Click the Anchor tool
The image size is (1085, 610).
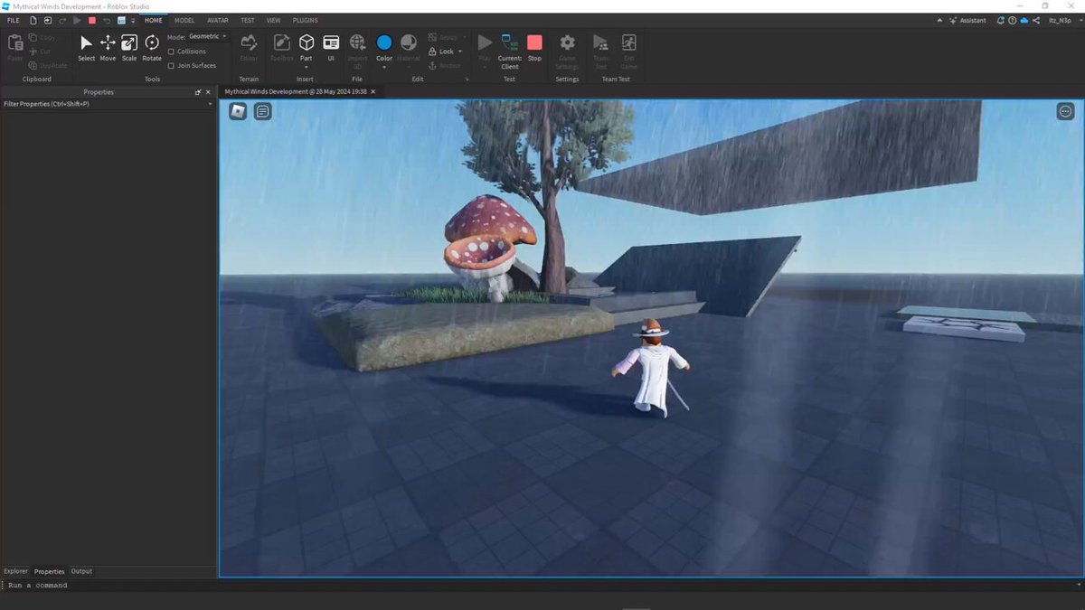coord(445,65)
